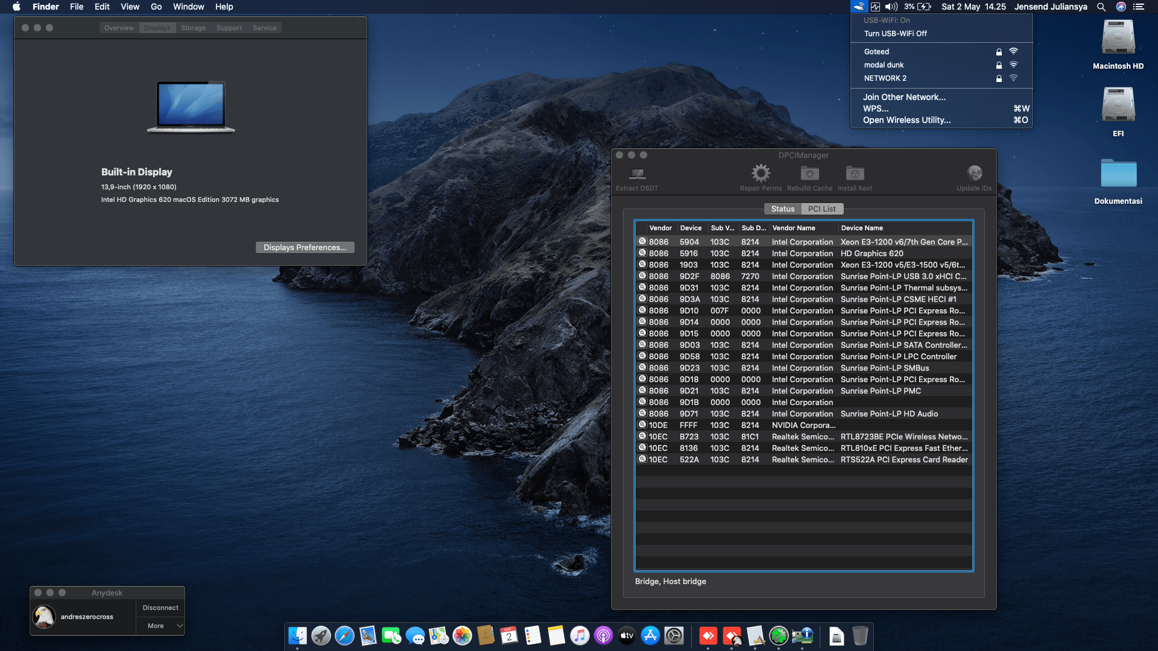Open Launchpad rocket icon in dock
The height and width of the screenshot is (651, 1158).
321,635
